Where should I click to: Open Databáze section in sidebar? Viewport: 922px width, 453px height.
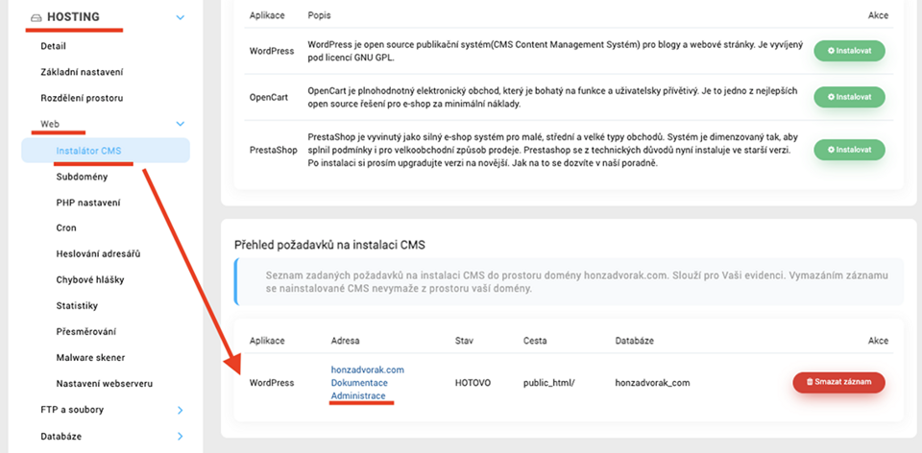click(61, 437)
